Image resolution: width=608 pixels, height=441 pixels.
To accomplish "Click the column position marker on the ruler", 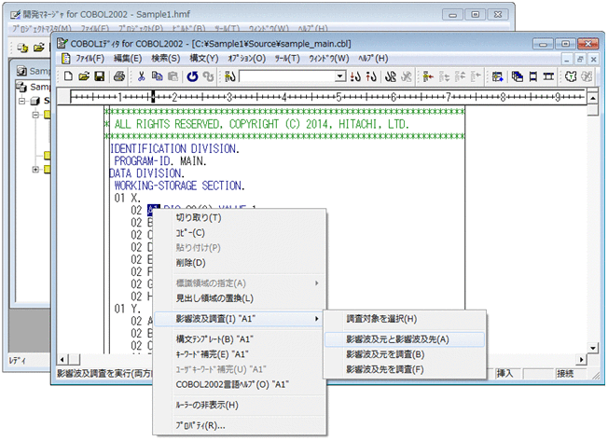I will pos(153,97).
